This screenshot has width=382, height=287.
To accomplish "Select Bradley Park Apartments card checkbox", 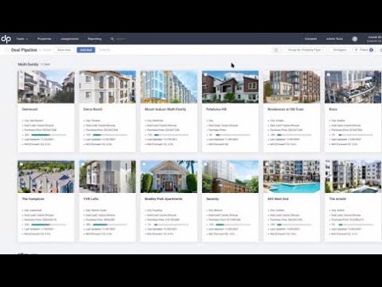I will click(144, 164).
